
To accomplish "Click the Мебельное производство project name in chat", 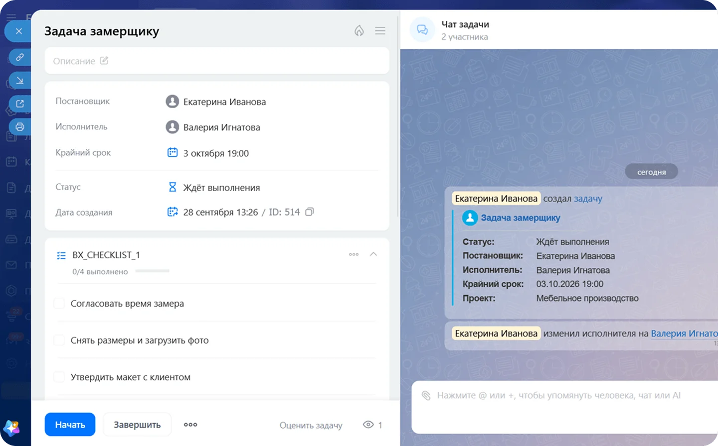I will [x=587, y=298].
